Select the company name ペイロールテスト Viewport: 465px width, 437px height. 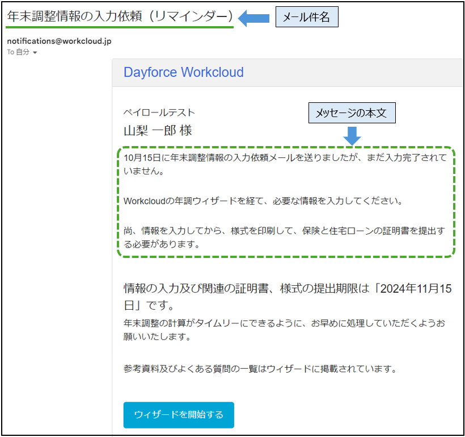pos(159,113)
